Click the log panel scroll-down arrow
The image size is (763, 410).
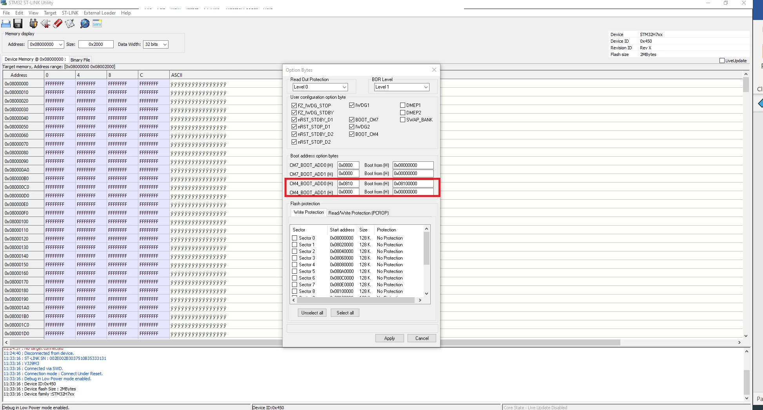click(747, 398)
